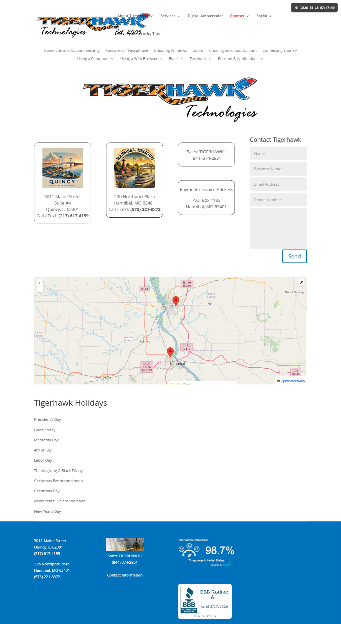Click the Tigerhawk Technologies header logo
Viewport: 341px width, 624px height.
click(x=94, y=25)
